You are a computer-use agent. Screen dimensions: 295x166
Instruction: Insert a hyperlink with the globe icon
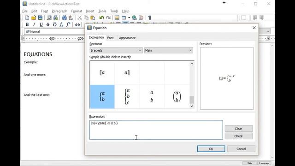point(134,18)
